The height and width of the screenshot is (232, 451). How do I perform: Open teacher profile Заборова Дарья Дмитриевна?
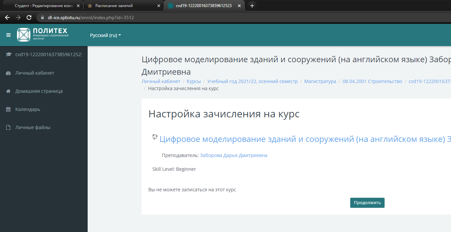tap(234, 155)
